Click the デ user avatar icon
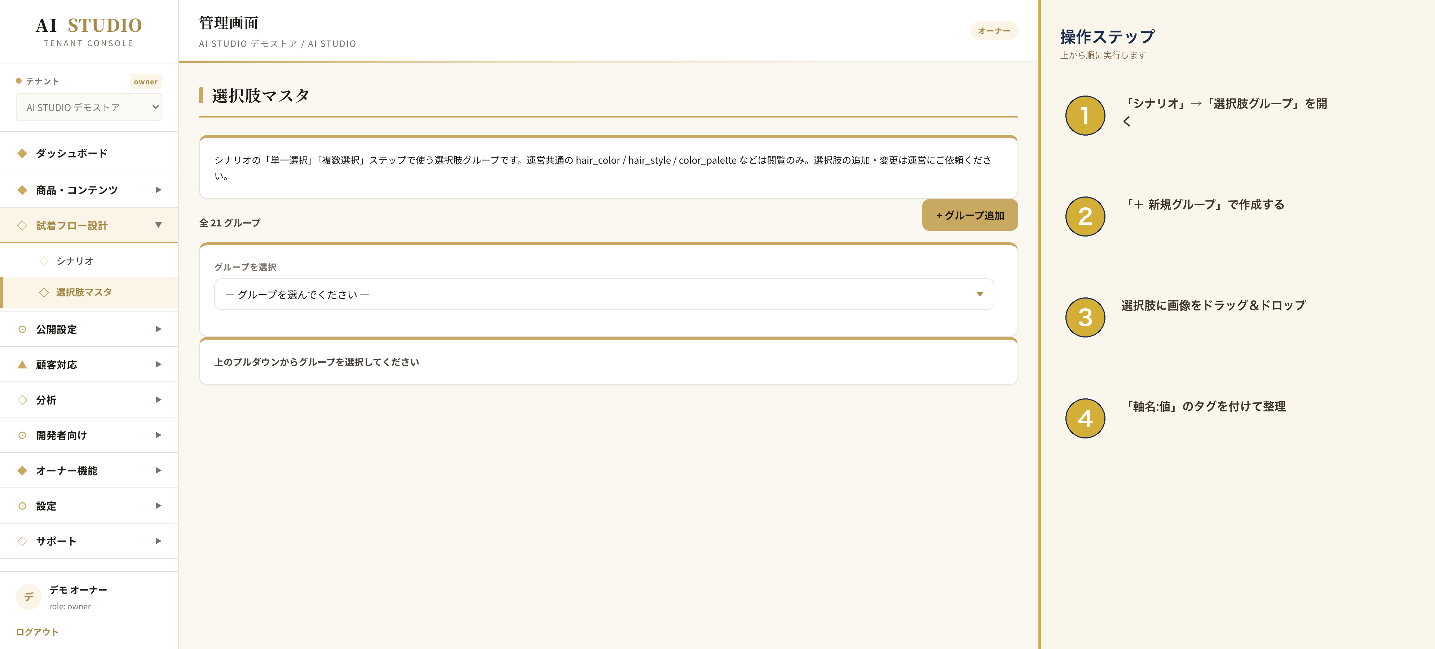Image resolution: width=1435 pixels, height=649 pixels. tap(28, 597)
